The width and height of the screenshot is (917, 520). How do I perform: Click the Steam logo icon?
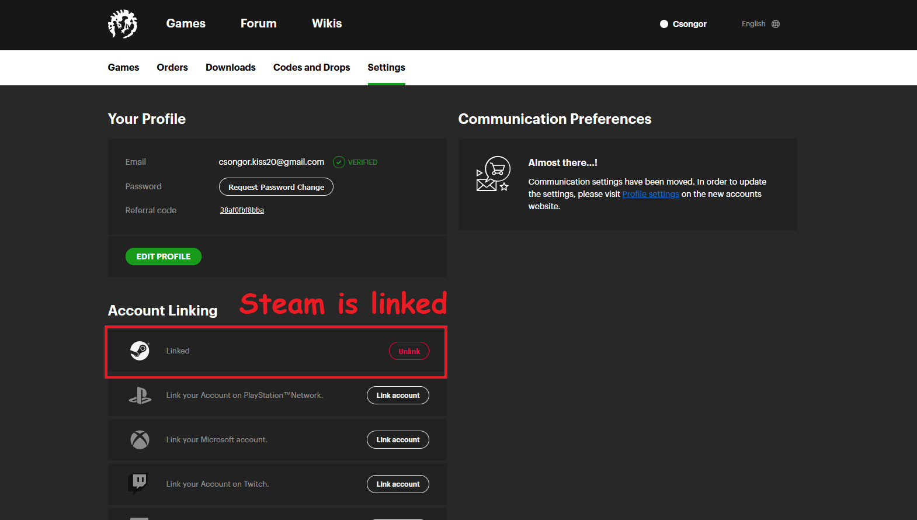140,351
